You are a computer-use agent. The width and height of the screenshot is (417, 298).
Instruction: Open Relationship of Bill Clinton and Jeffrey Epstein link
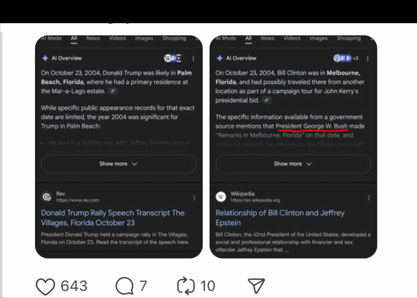(x=280, y=218)
